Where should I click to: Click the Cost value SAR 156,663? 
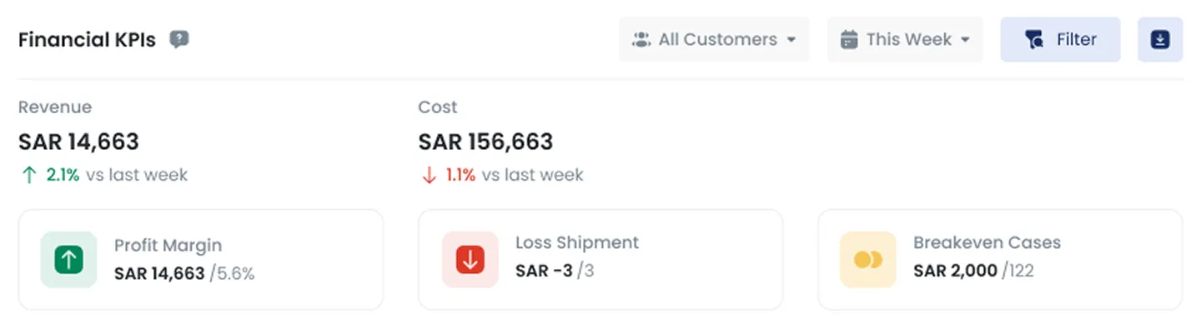485,142
